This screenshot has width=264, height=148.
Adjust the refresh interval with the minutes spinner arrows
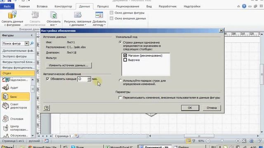click(89, 79)
